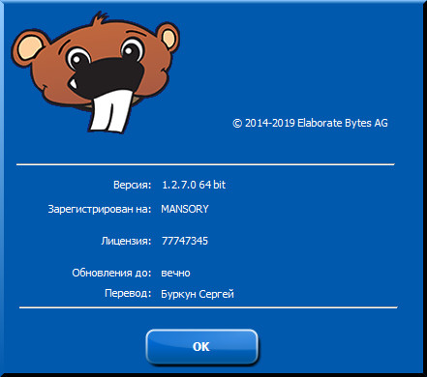This screenshot has height=377, width=427.
Task: Click the Зарегистрирован на: label
Action: click(100, 209)
